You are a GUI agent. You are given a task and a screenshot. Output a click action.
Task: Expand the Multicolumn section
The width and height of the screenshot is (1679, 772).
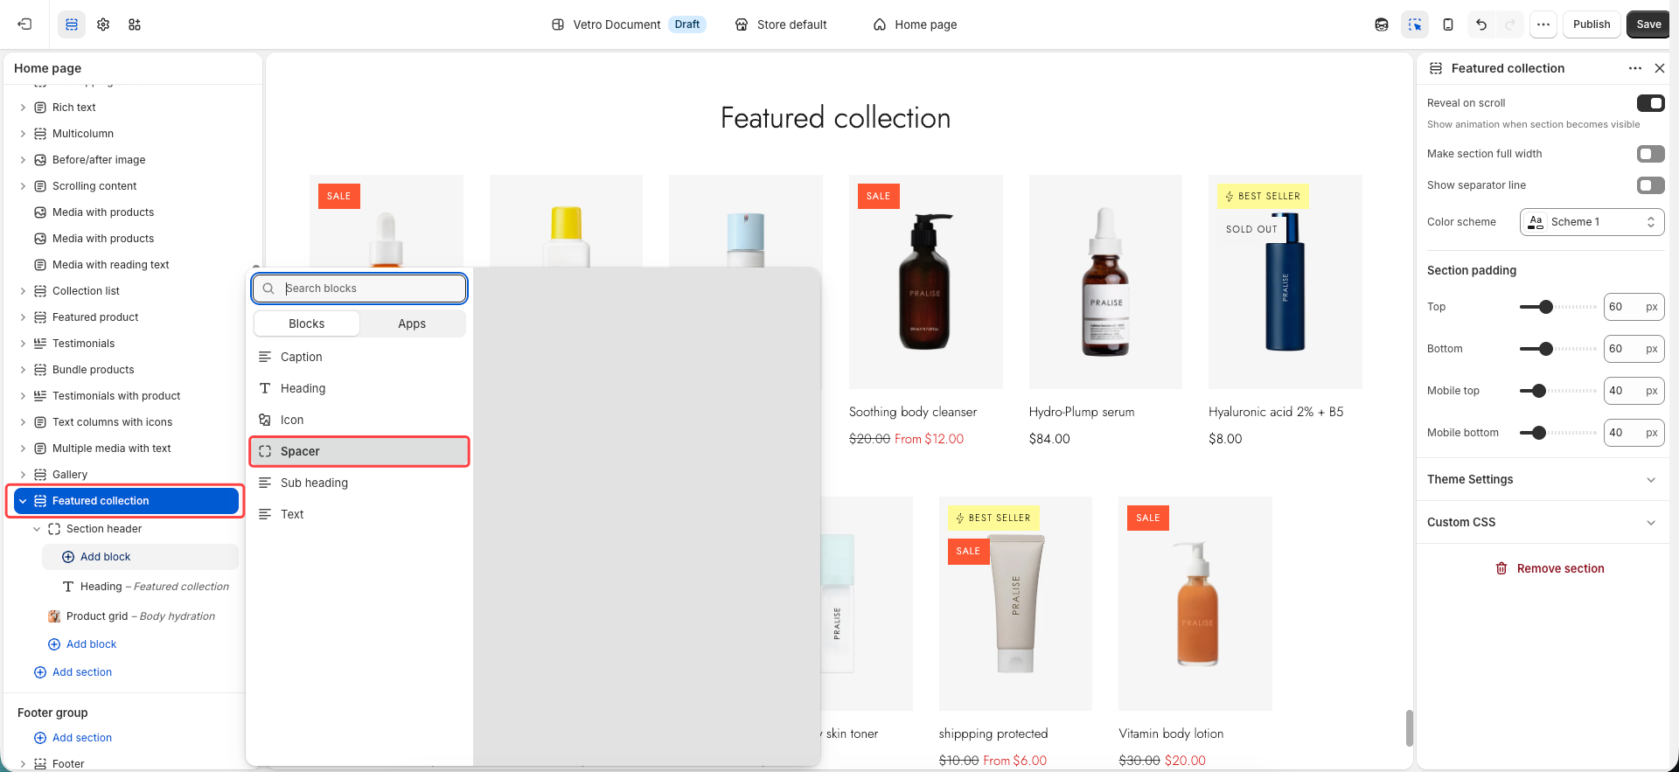[x=23, y=134]
